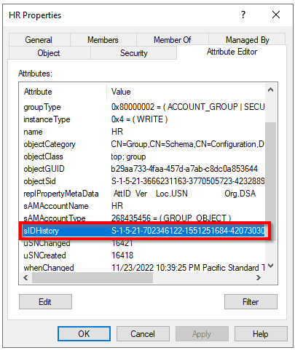Open the Security tab
295x353 pixels.
pos(133,53)
